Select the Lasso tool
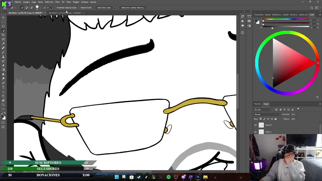Viewport: 322px width, 181px height. click(x=3, y=26)
